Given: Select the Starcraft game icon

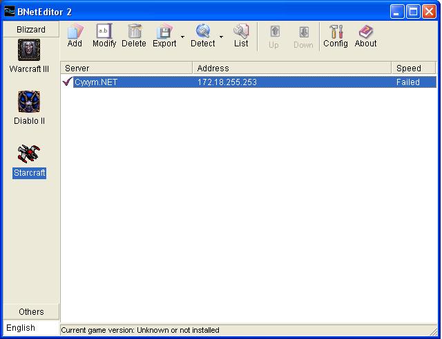Looking at the screenshot, I should 29,154.
